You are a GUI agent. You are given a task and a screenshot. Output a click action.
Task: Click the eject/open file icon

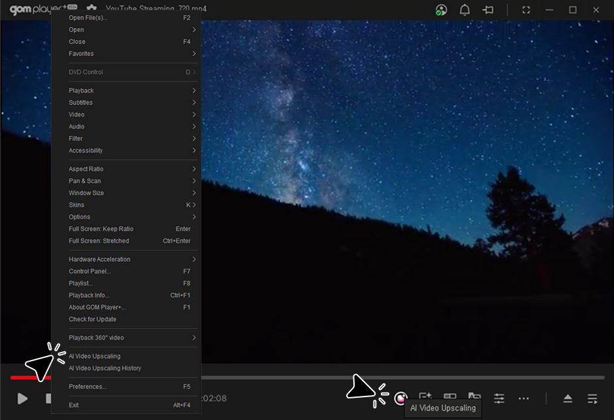(x=568, y=398)
